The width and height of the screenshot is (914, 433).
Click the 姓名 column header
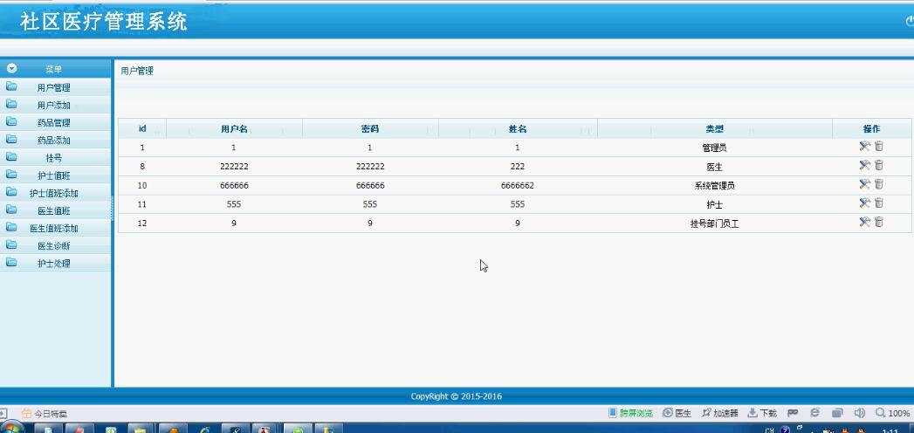pos(518,129)
